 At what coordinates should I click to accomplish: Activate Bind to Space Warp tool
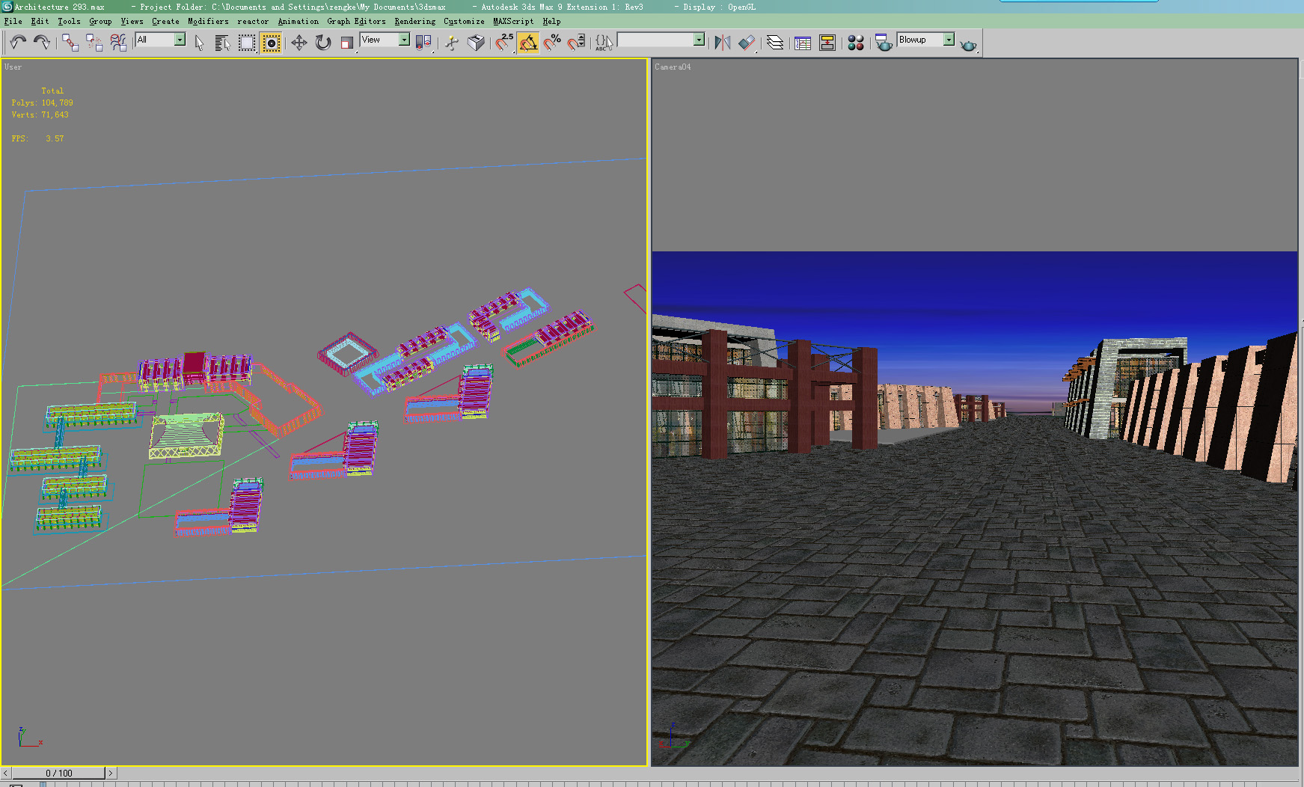pyautogui.click(x=118, y=43)
